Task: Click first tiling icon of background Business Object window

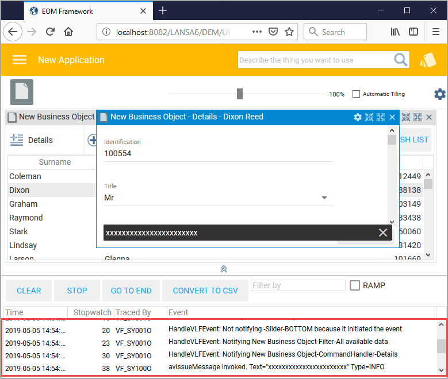Action: (x=406, y=117)
